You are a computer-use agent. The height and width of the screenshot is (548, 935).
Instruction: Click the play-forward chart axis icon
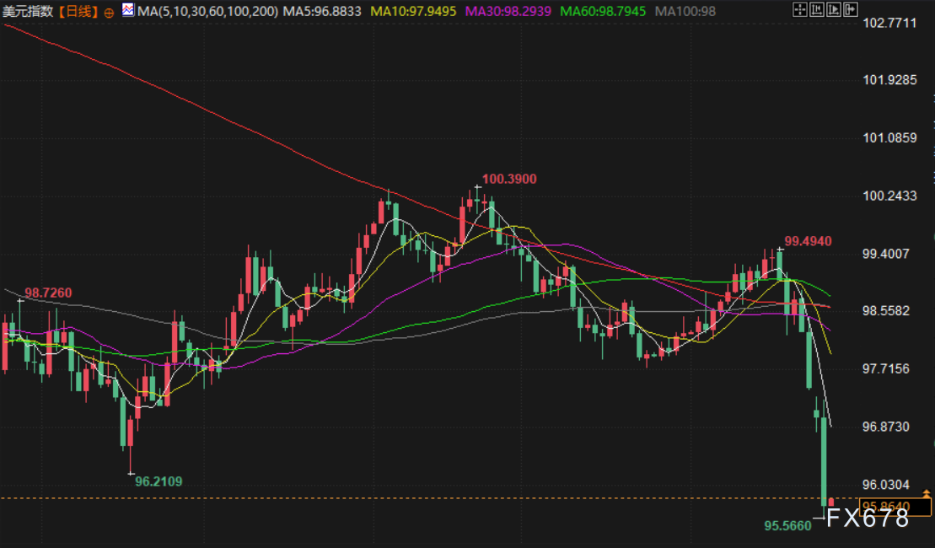832,11
